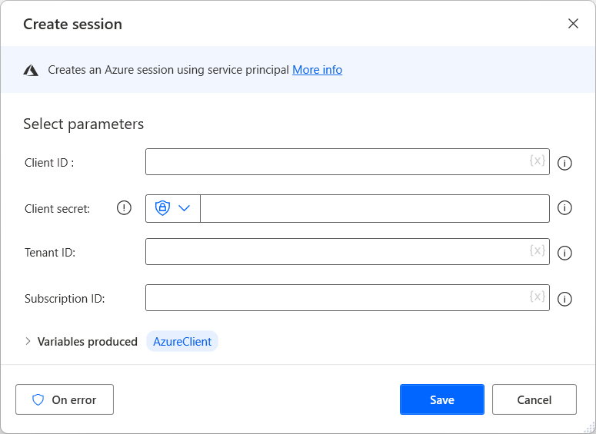Click the Azure logo icon

point(31,70)
